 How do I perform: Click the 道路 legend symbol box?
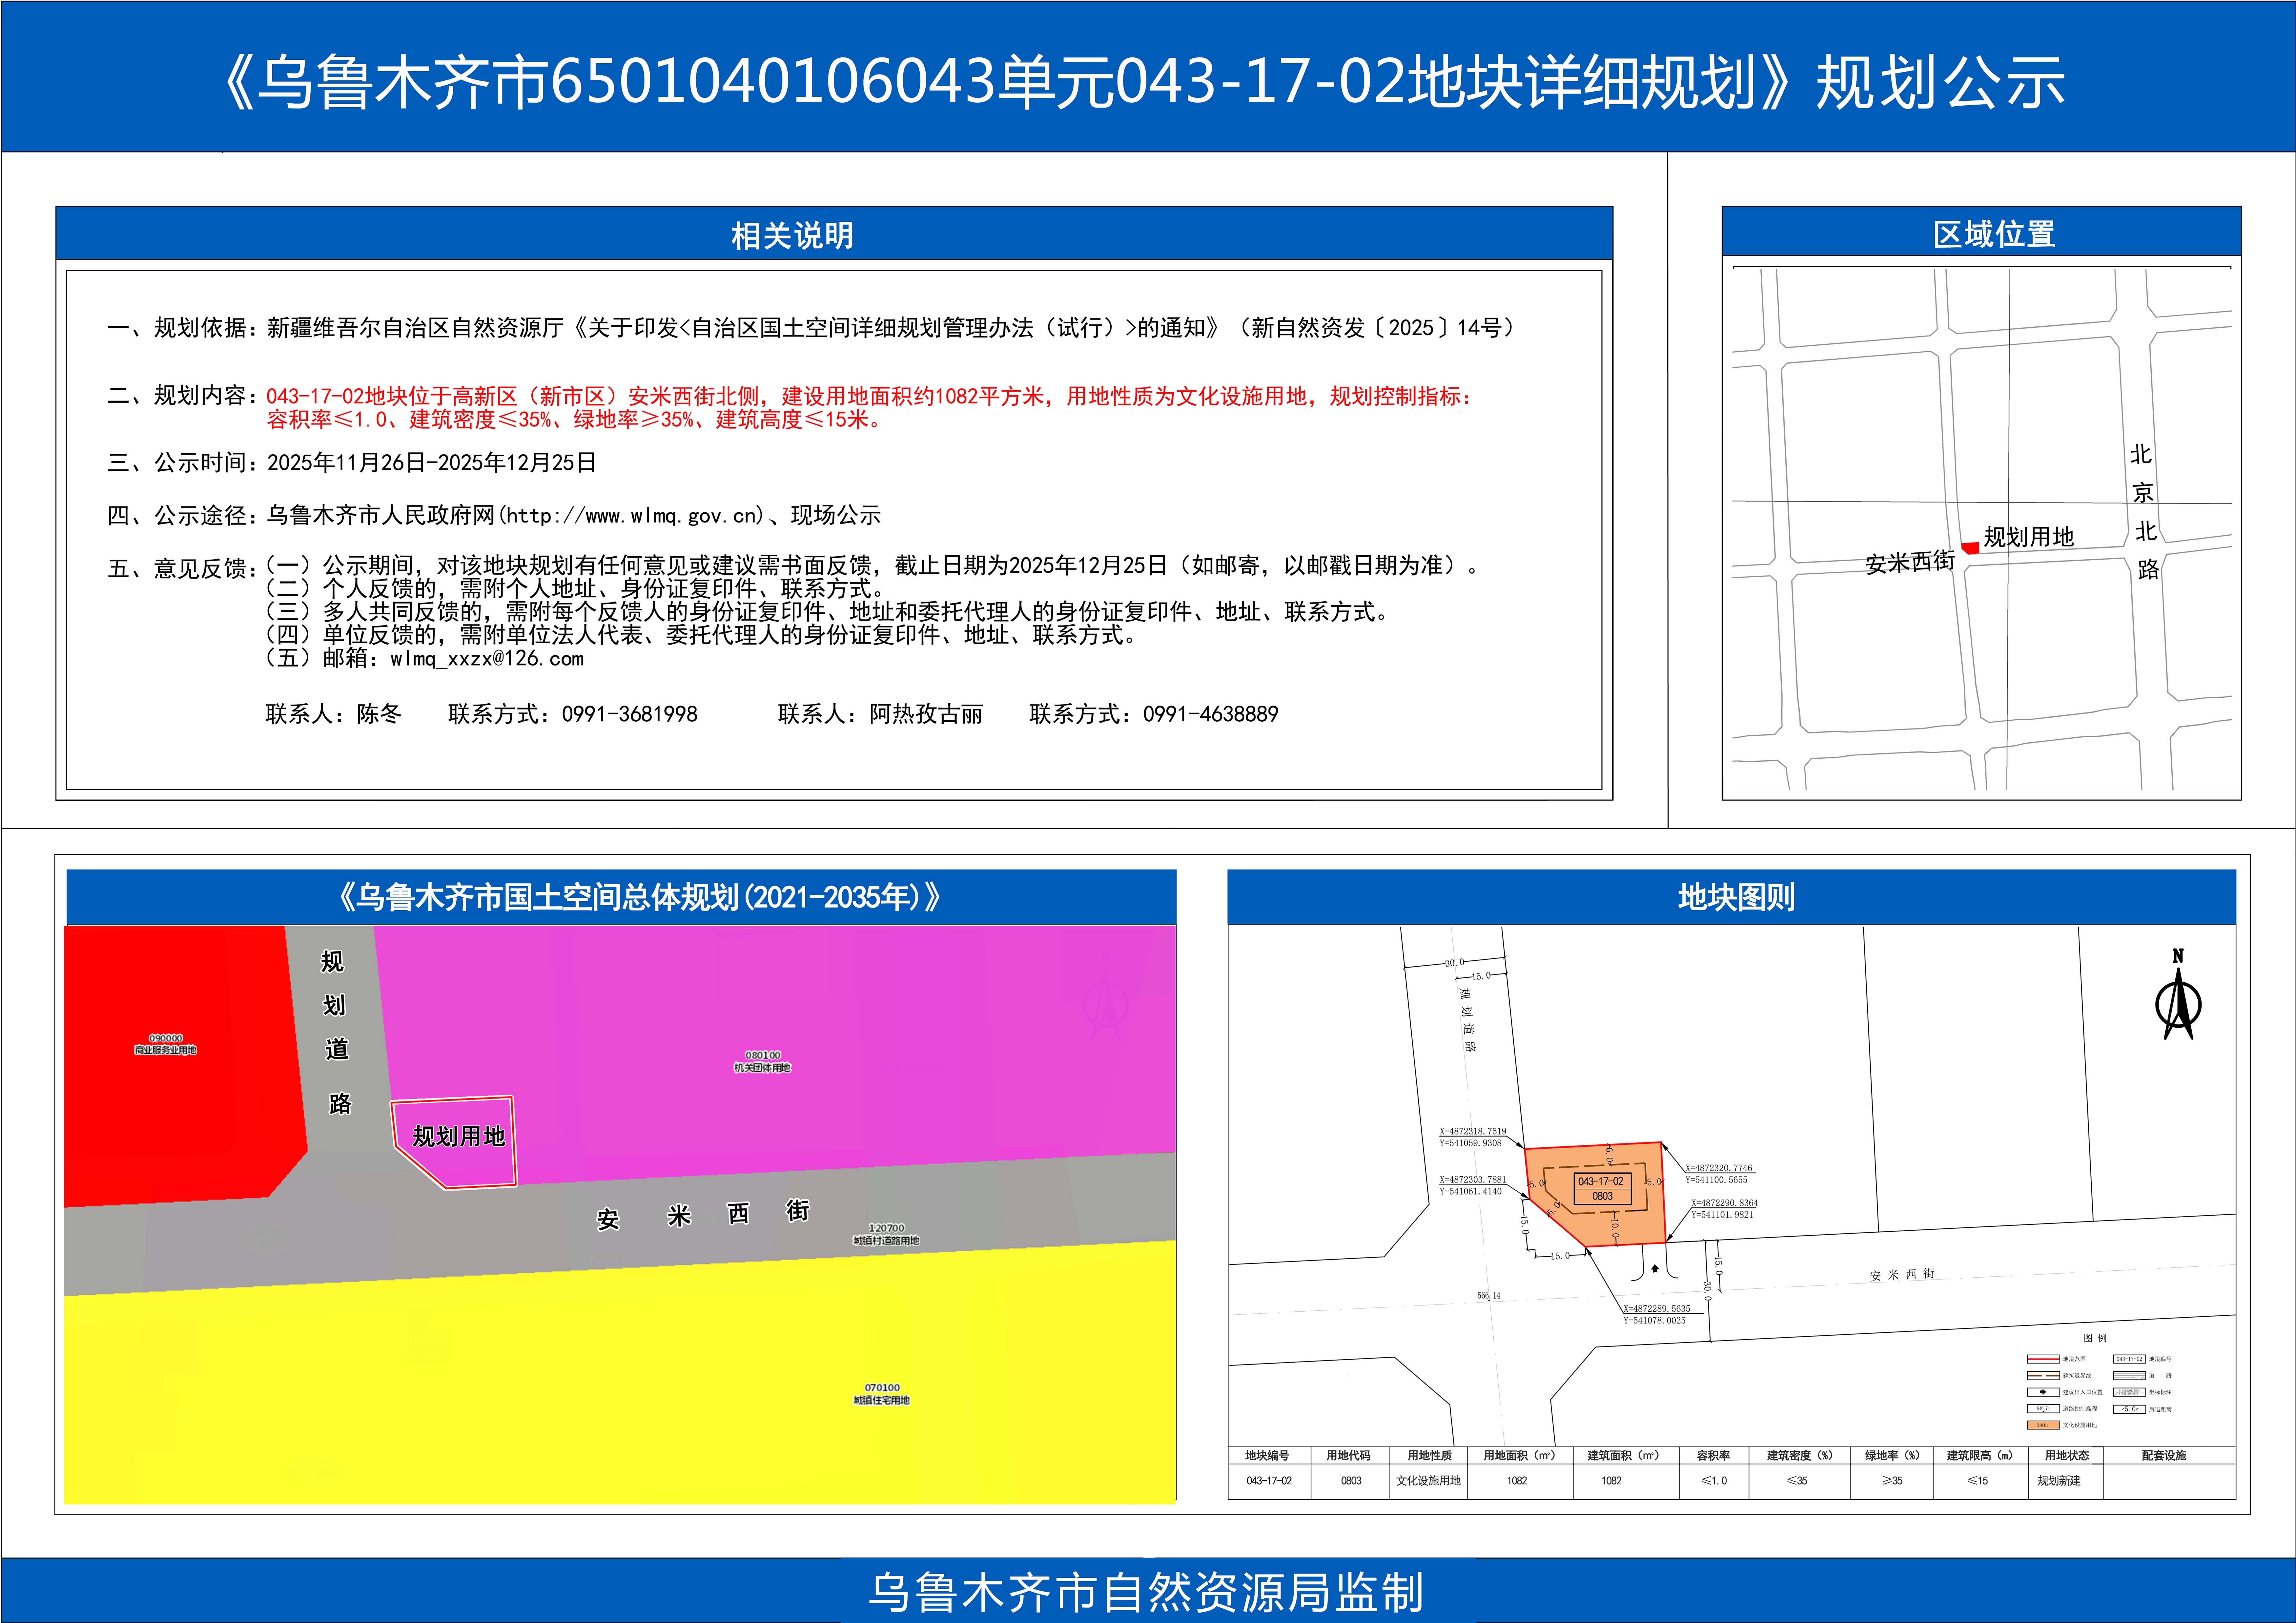[2130, 1376]
